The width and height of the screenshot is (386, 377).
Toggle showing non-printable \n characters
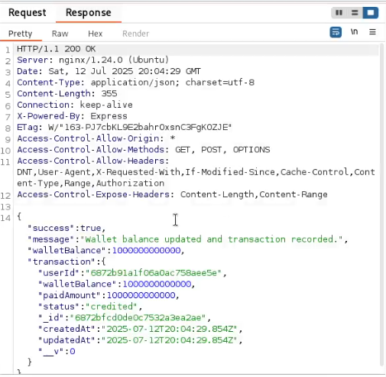click(355, 32)
